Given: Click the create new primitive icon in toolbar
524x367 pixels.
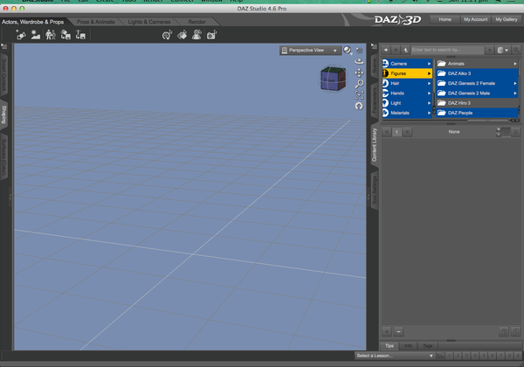Looking at the screenshot, I should pos(21,34).
